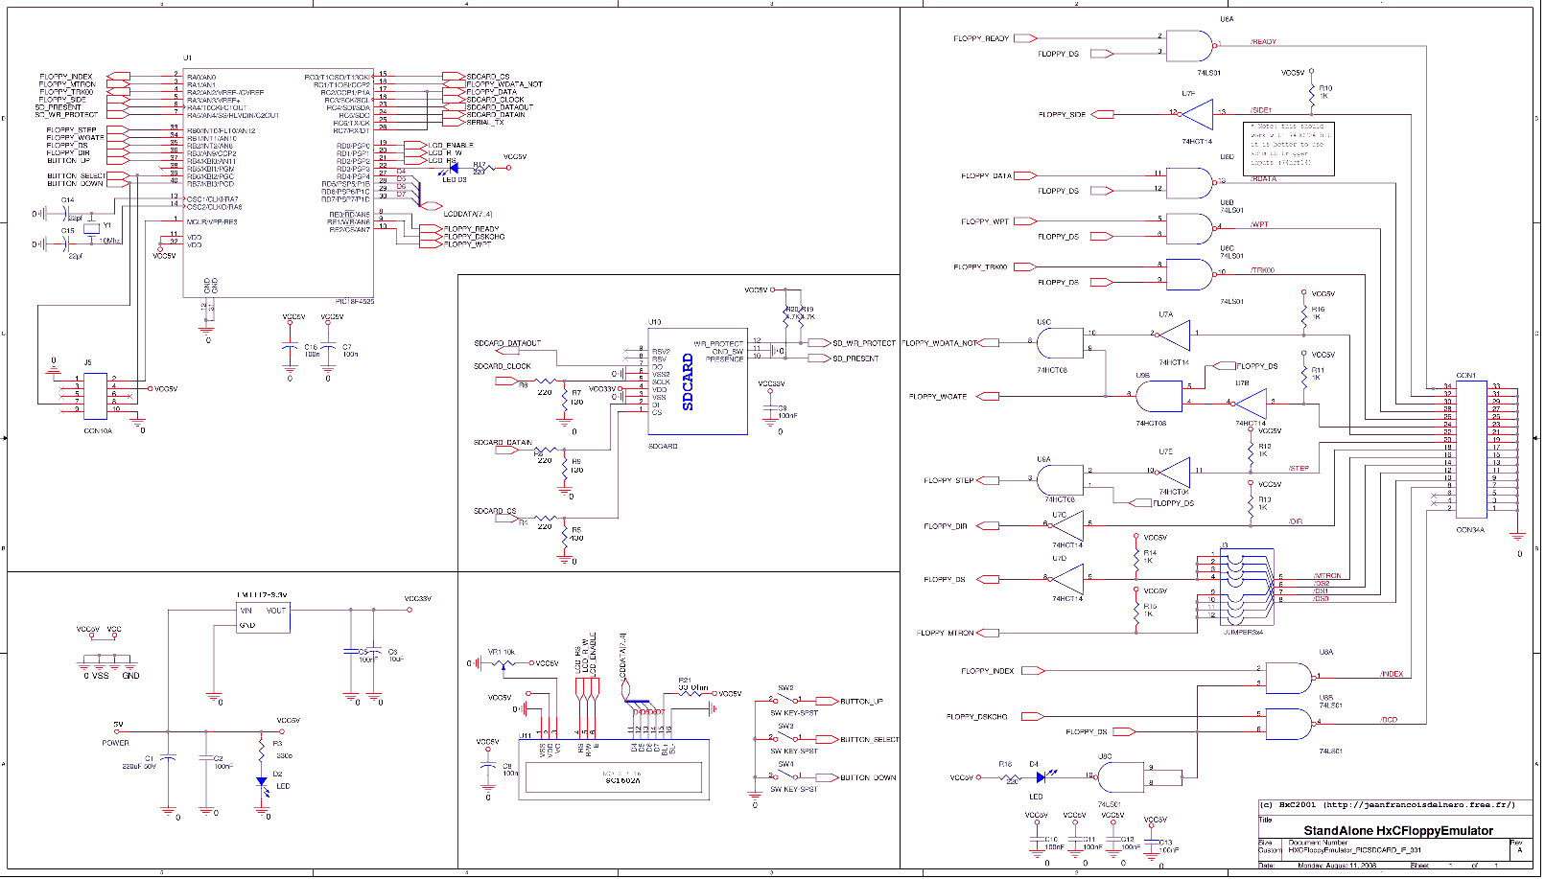Click the C1 220uF capacitor symbol
Viewport: 1545px width, 879px height.
168,758
